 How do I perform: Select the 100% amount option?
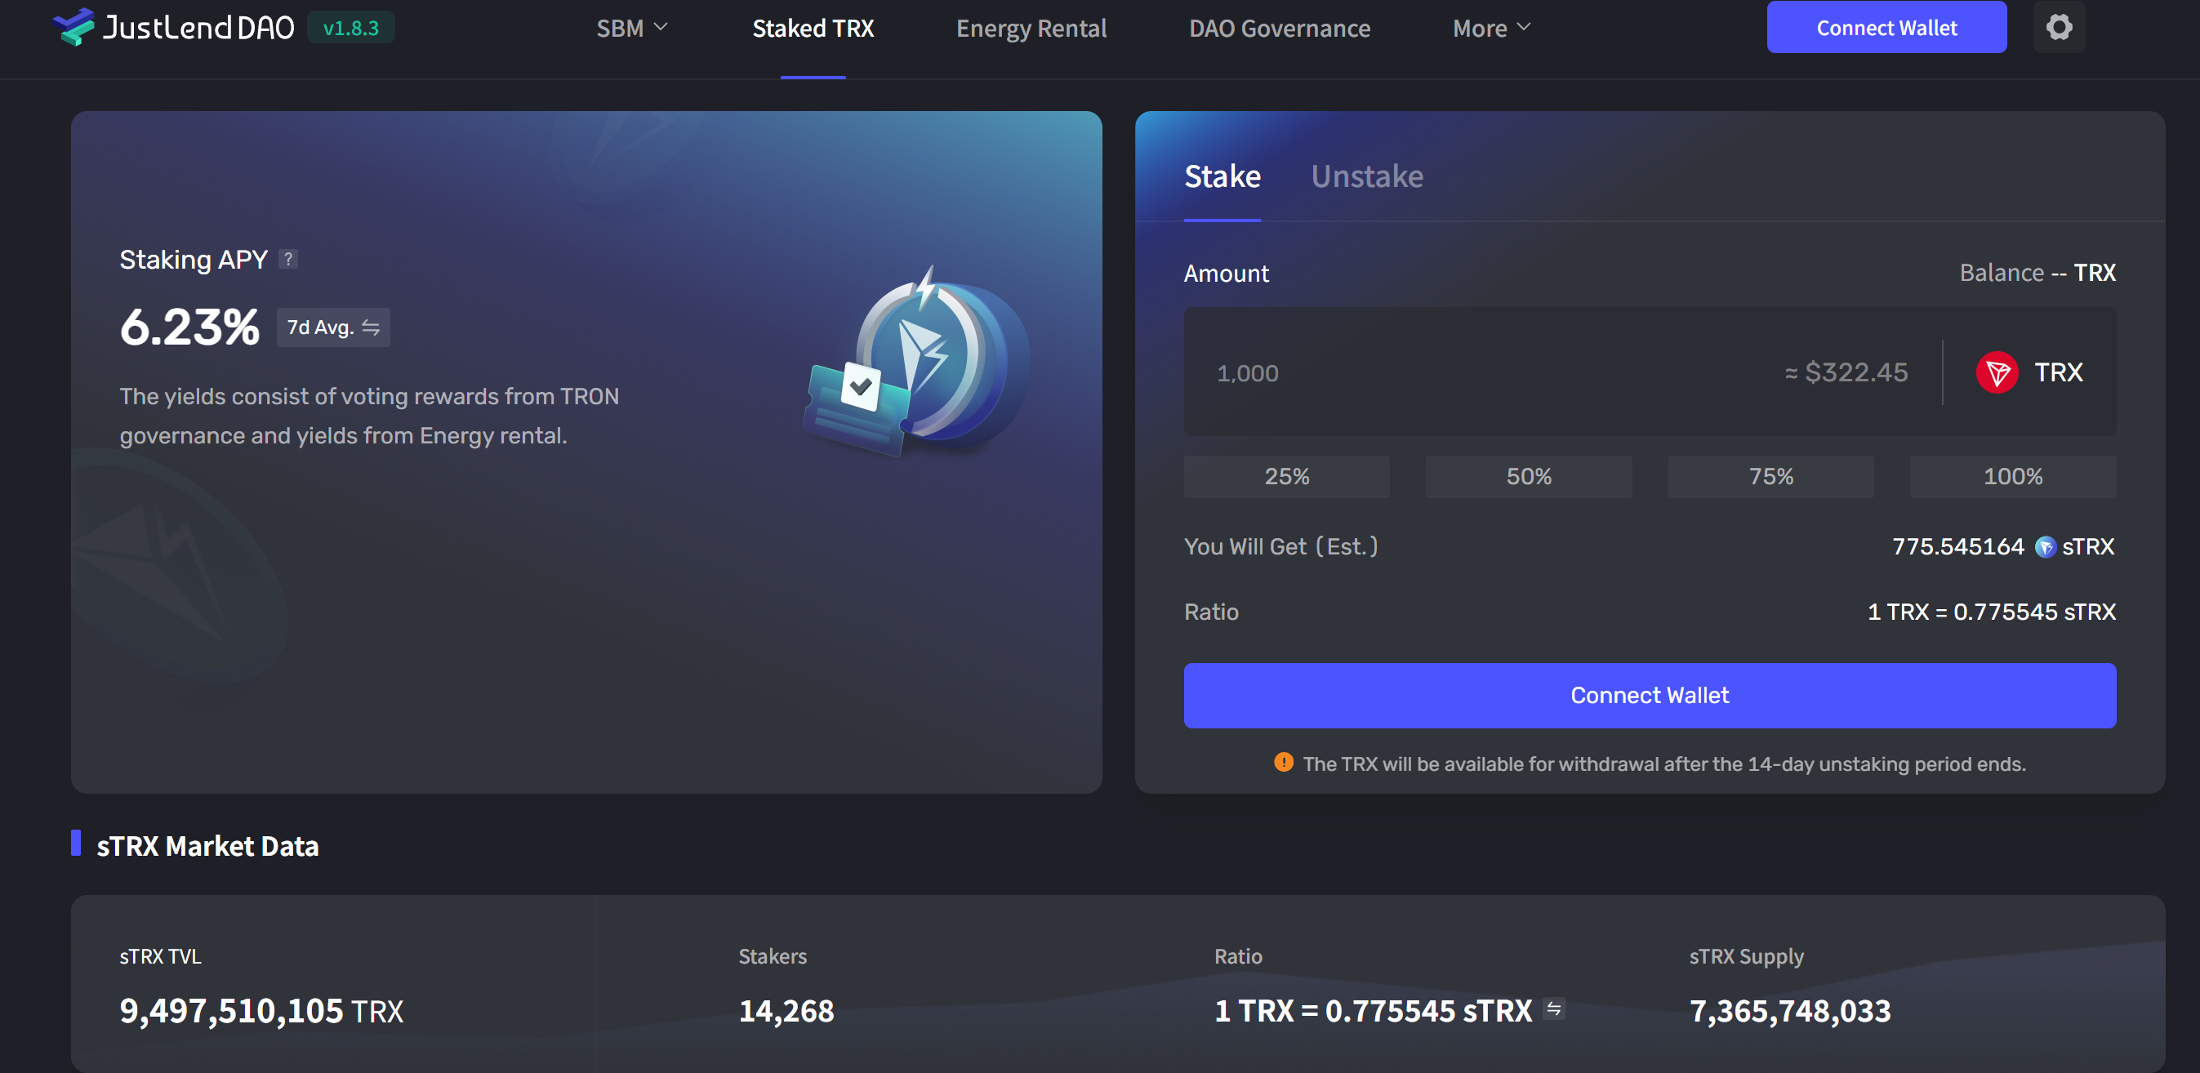pyautogui.click(x=2012, y=477)
